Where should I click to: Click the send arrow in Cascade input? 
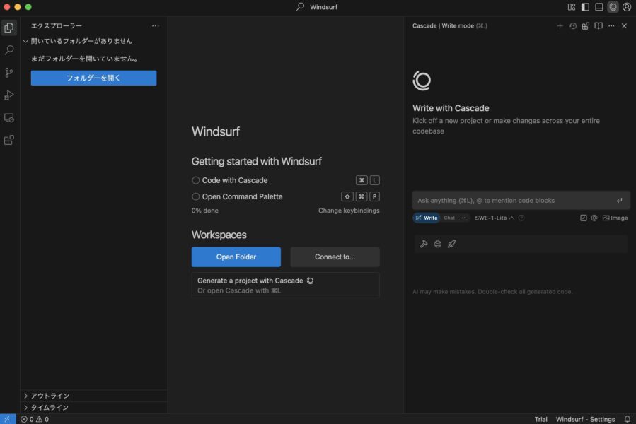coord(619,200)
